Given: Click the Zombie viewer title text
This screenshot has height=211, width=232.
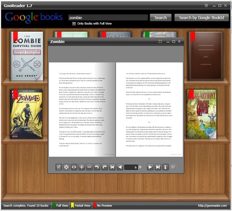Looking at the screenshot, I should pos(57,42).
